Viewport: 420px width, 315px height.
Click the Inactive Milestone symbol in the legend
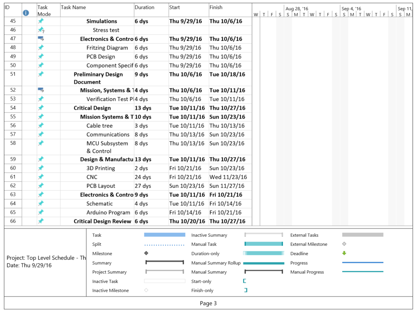tap(146, 290)
